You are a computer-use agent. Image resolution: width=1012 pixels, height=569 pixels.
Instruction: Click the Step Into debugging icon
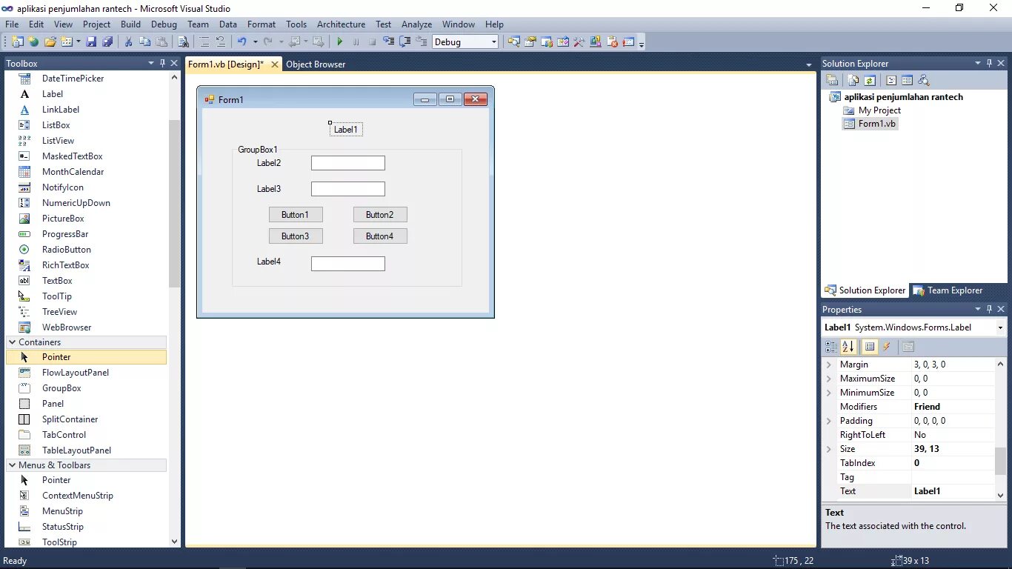[x=388, y=41]
